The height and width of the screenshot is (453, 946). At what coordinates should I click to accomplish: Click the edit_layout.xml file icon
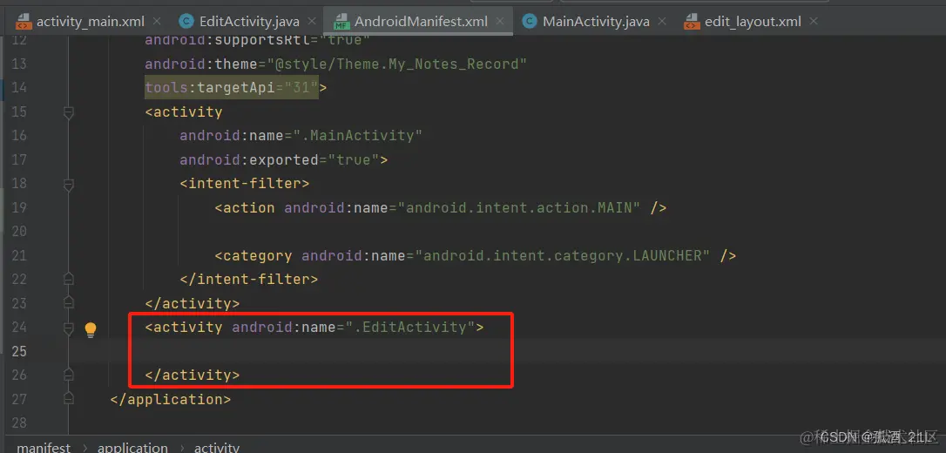tap(692, 23)
